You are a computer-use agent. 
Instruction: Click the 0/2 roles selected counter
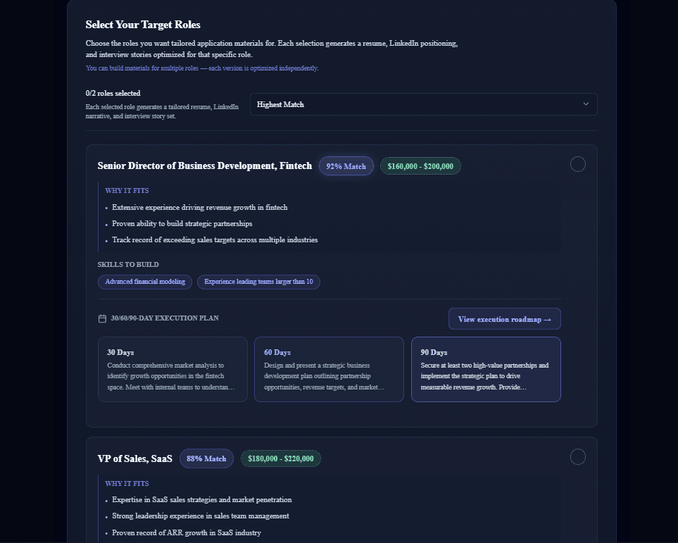point(113,93)
